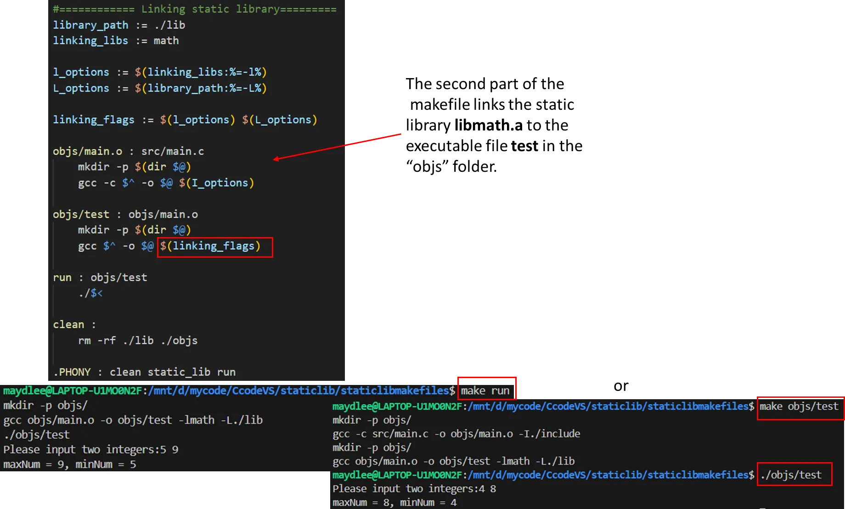Viewport: 845px width, 509px height.
Task: Click the 'run : objs/test' target line
Action: (x=100, y=277)
